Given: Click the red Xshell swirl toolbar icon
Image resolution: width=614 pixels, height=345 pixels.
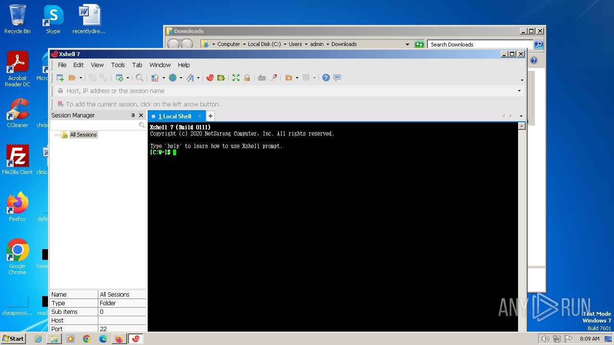Looking at the screenshot, I should click(x=210, y=78).
